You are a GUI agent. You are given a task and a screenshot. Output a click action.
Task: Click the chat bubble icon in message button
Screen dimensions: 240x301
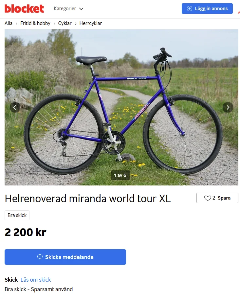[x=40, y=257]
